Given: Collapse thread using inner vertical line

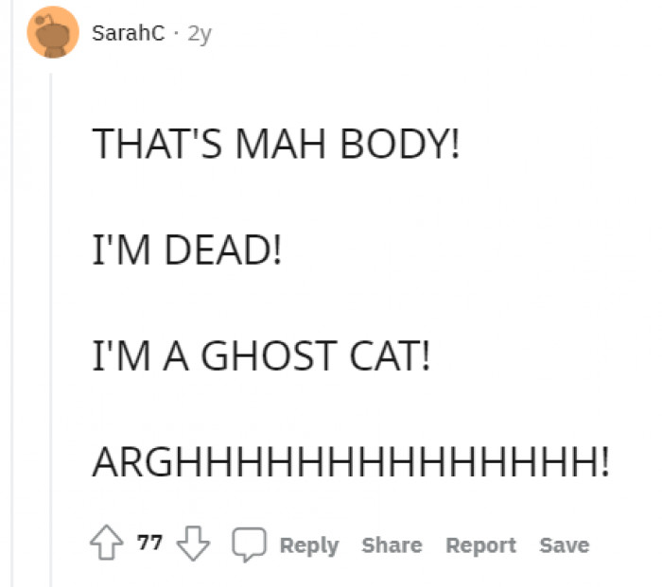Looking at the screenshot, I should 51,329.
